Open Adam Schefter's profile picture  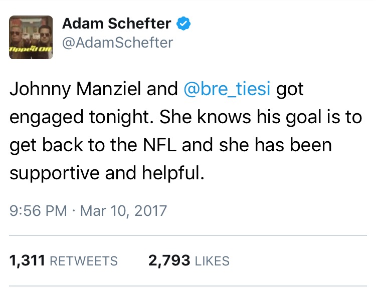tap(31, 37)
